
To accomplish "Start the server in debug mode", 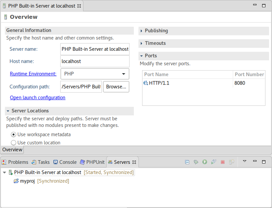I will [196, 162].
